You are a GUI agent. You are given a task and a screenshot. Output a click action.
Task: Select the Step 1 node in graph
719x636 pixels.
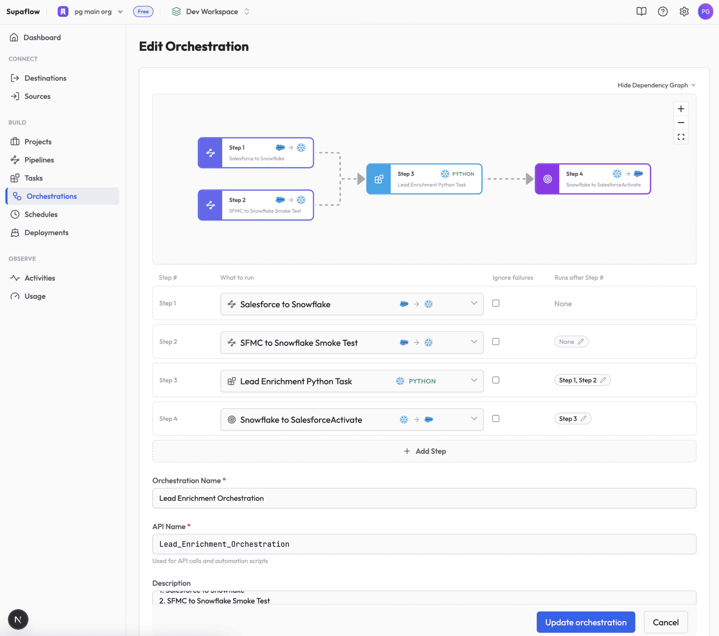256,153
